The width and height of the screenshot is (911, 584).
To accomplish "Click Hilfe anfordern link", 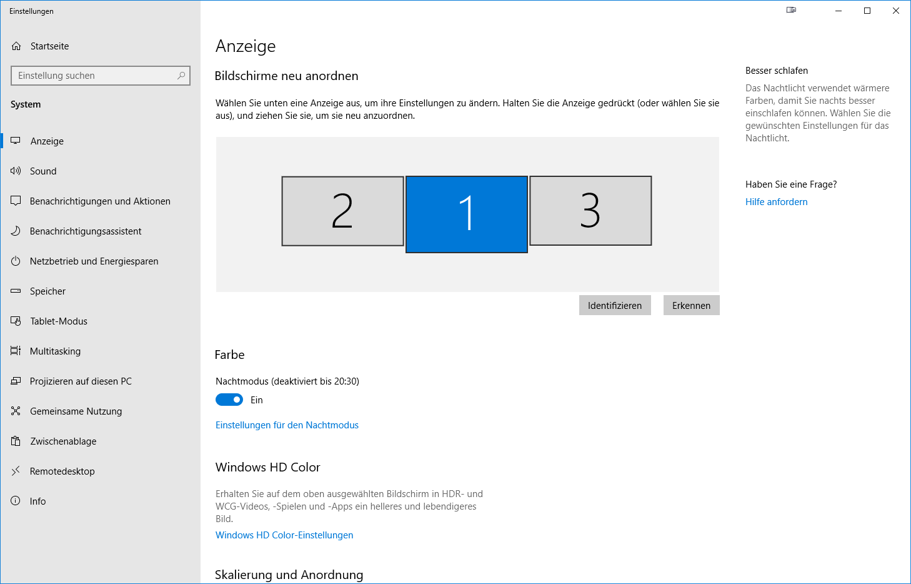I will click(776, 201).
